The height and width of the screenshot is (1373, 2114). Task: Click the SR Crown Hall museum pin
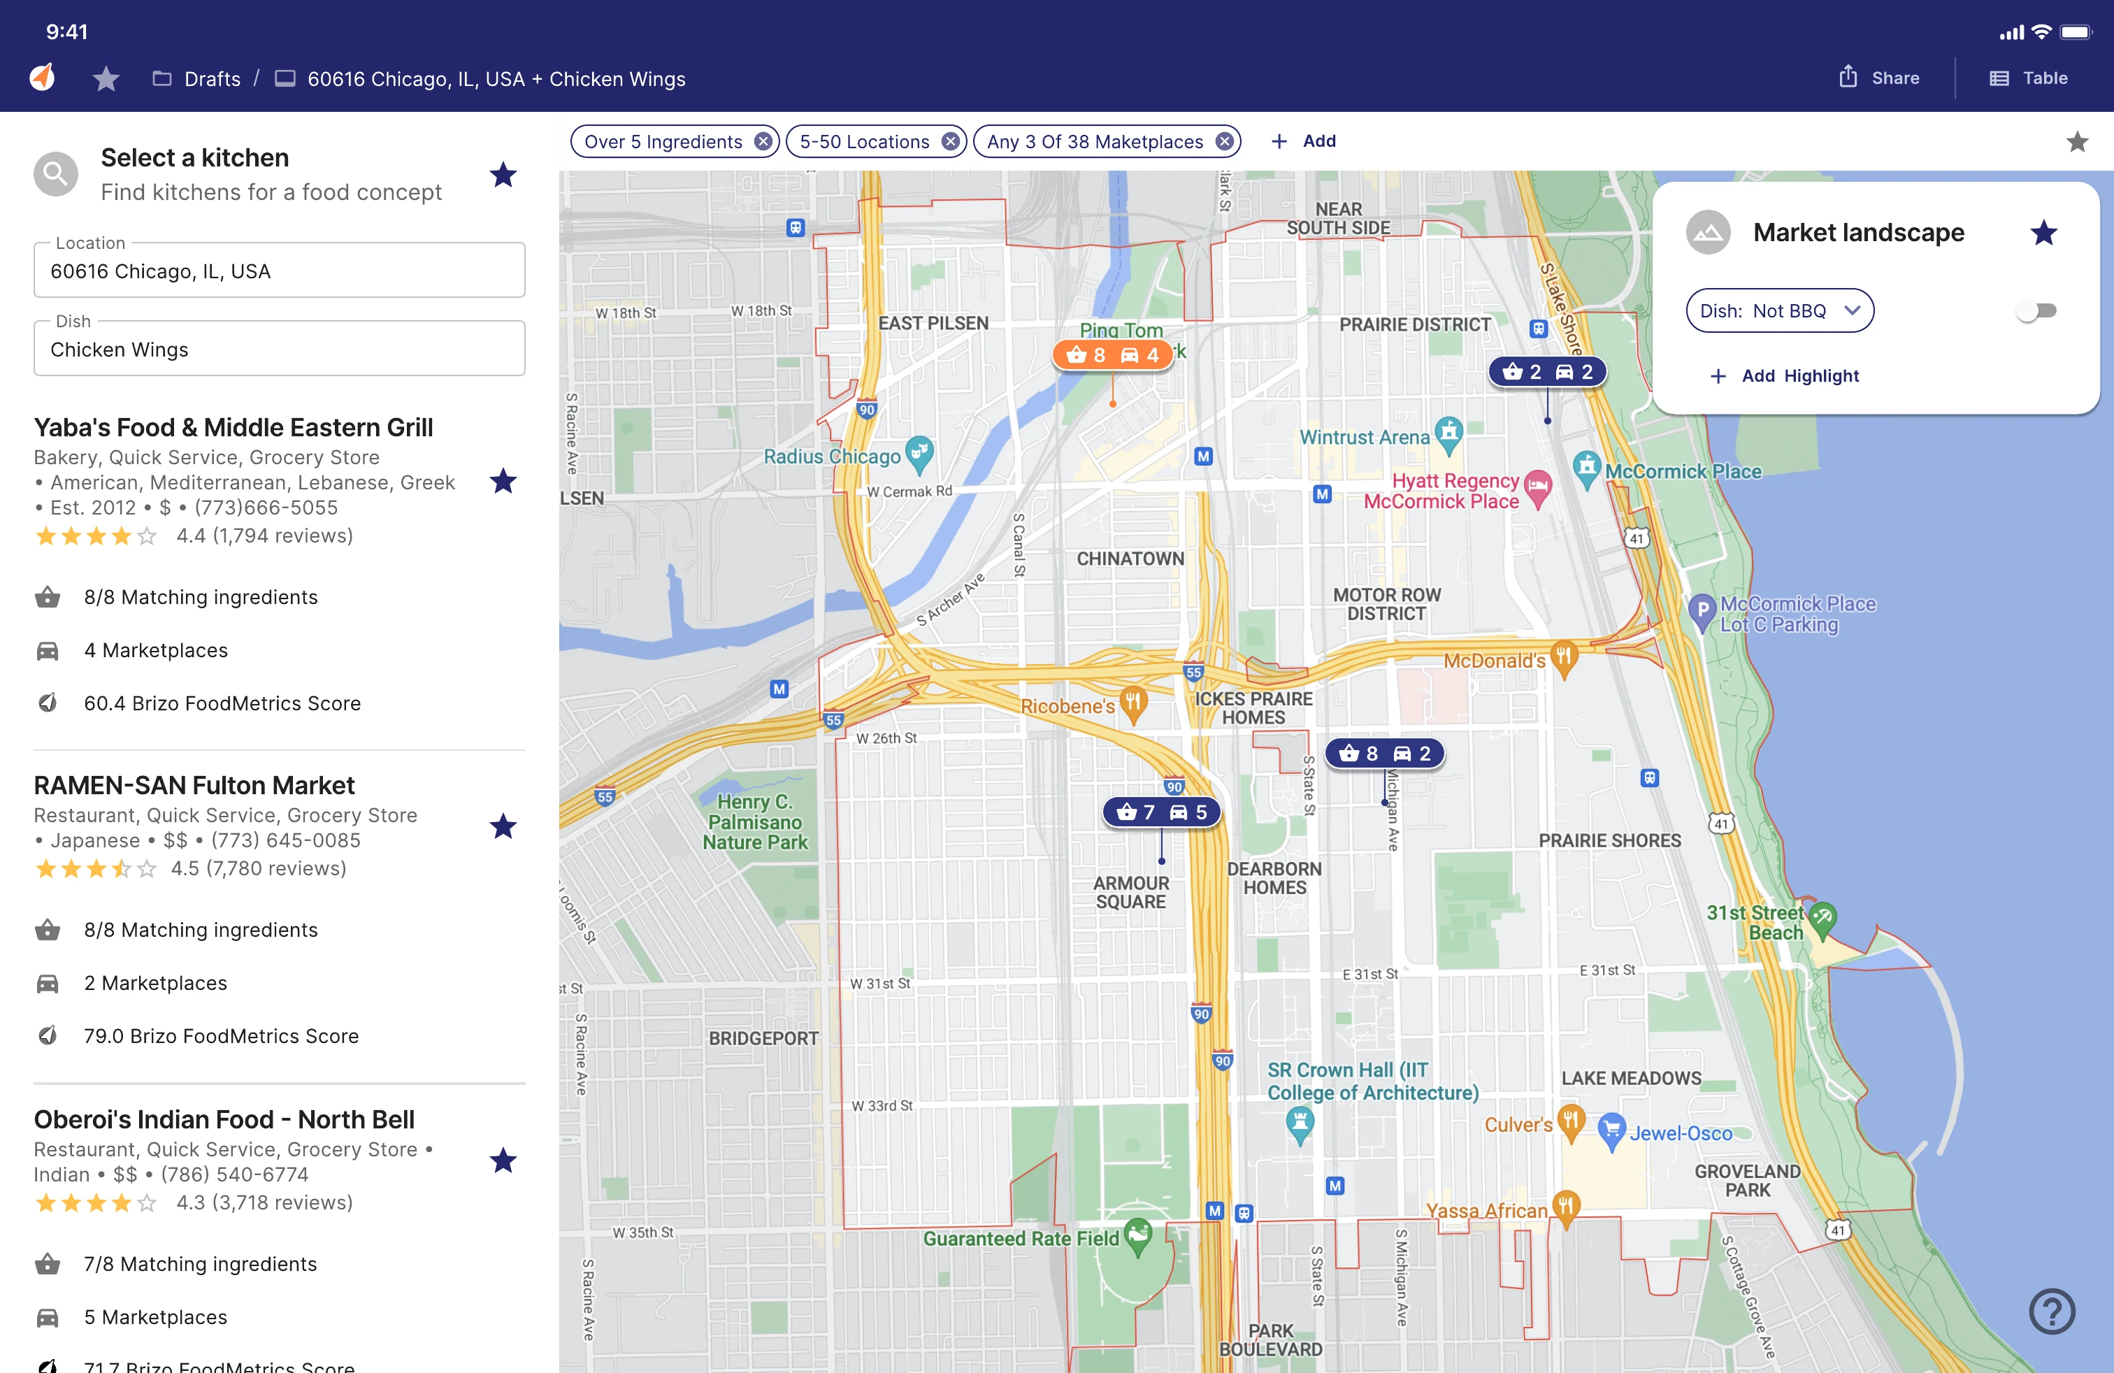point(1300,1124)
